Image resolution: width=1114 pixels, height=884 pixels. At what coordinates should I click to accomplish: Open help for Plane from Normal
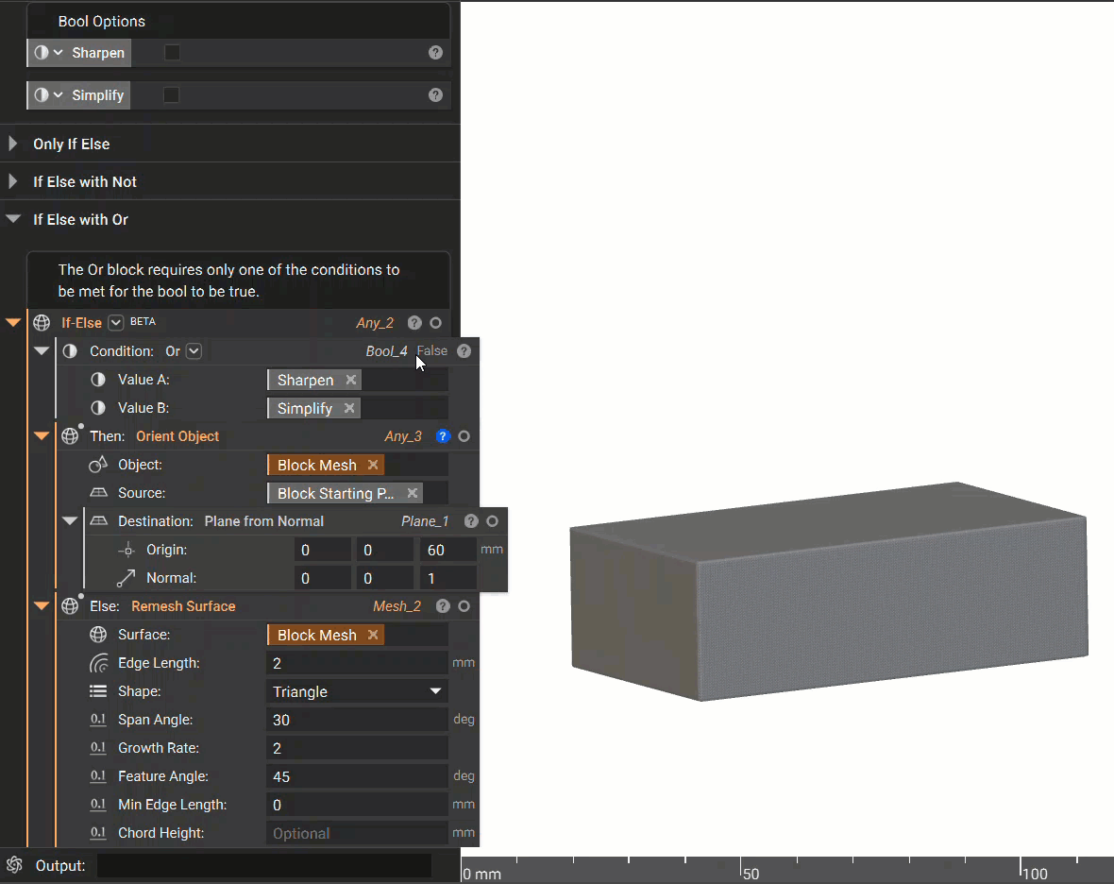(x=471, y=521)
